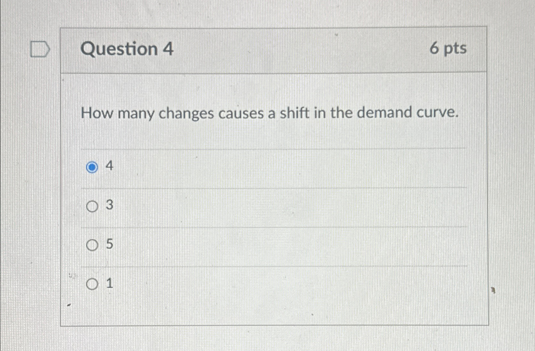Viewport: 535px width, 351px height.
Task: Click the answer label reading 1
Action: (x=109, y=283)
